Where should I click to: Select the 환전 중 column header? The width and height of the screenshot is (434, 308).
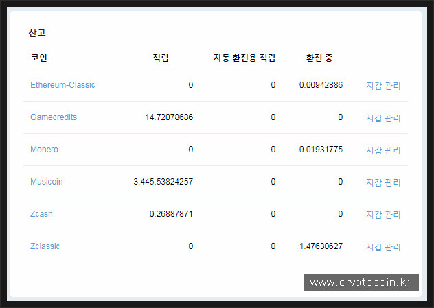tap(319, 58)
